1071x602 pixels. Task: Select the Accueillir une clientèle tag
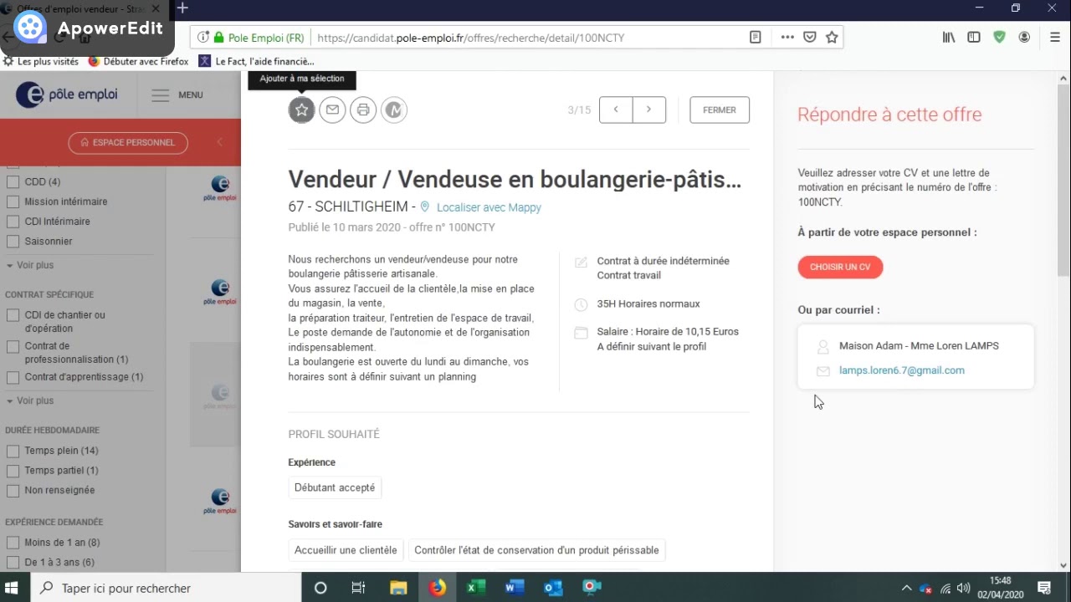pos(346,550)
